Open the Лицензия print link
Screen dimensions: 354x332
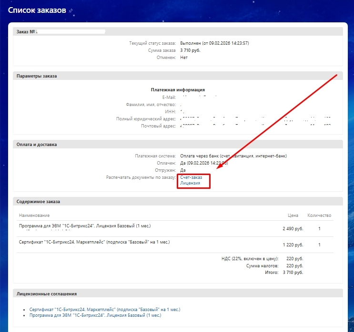pyautogui.click(x=190, y=183)
